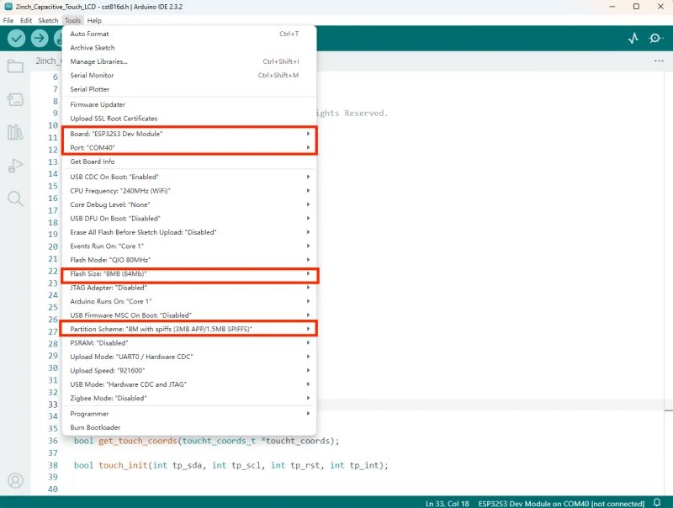This screenshot has height=508, width=673.
Task: Click the Arduino IDE title bar logo
Action: click(8, 7)
